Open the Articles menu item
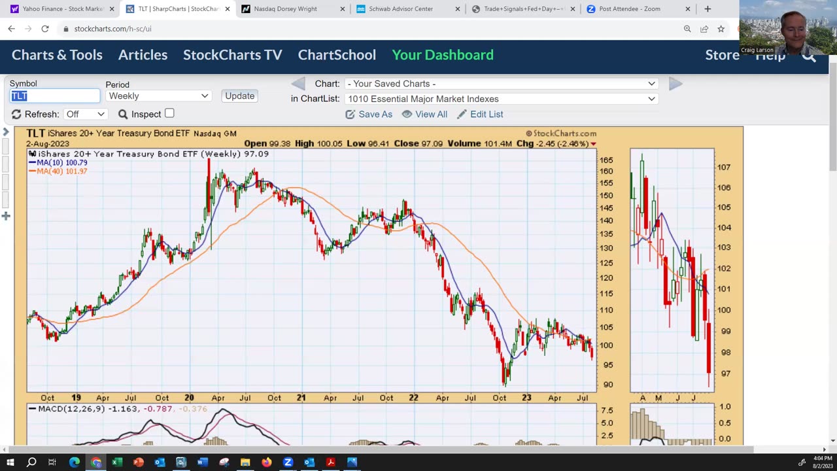The height and width of the screenshot is (471, 837). 143,55
